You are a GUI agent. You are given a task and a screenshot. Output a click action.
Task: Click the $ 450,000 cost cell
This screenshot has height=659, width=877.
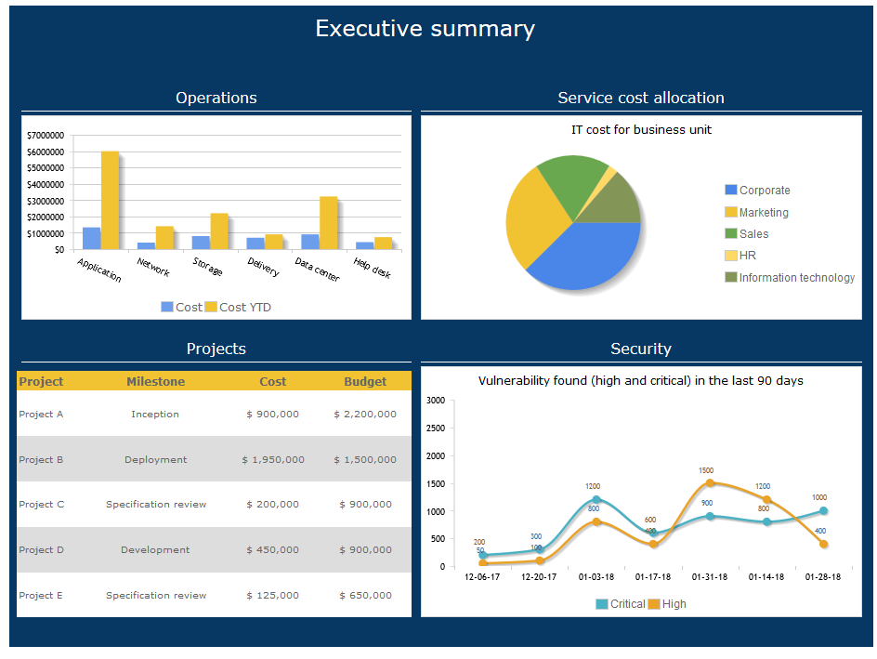coord(273,550)
